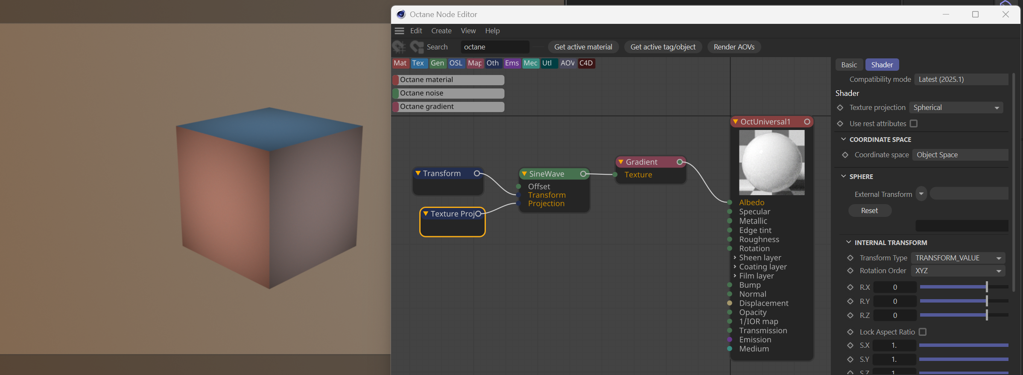1023x375 pixels.
Task: Click the Specular input port
Action: click(730, 212)
